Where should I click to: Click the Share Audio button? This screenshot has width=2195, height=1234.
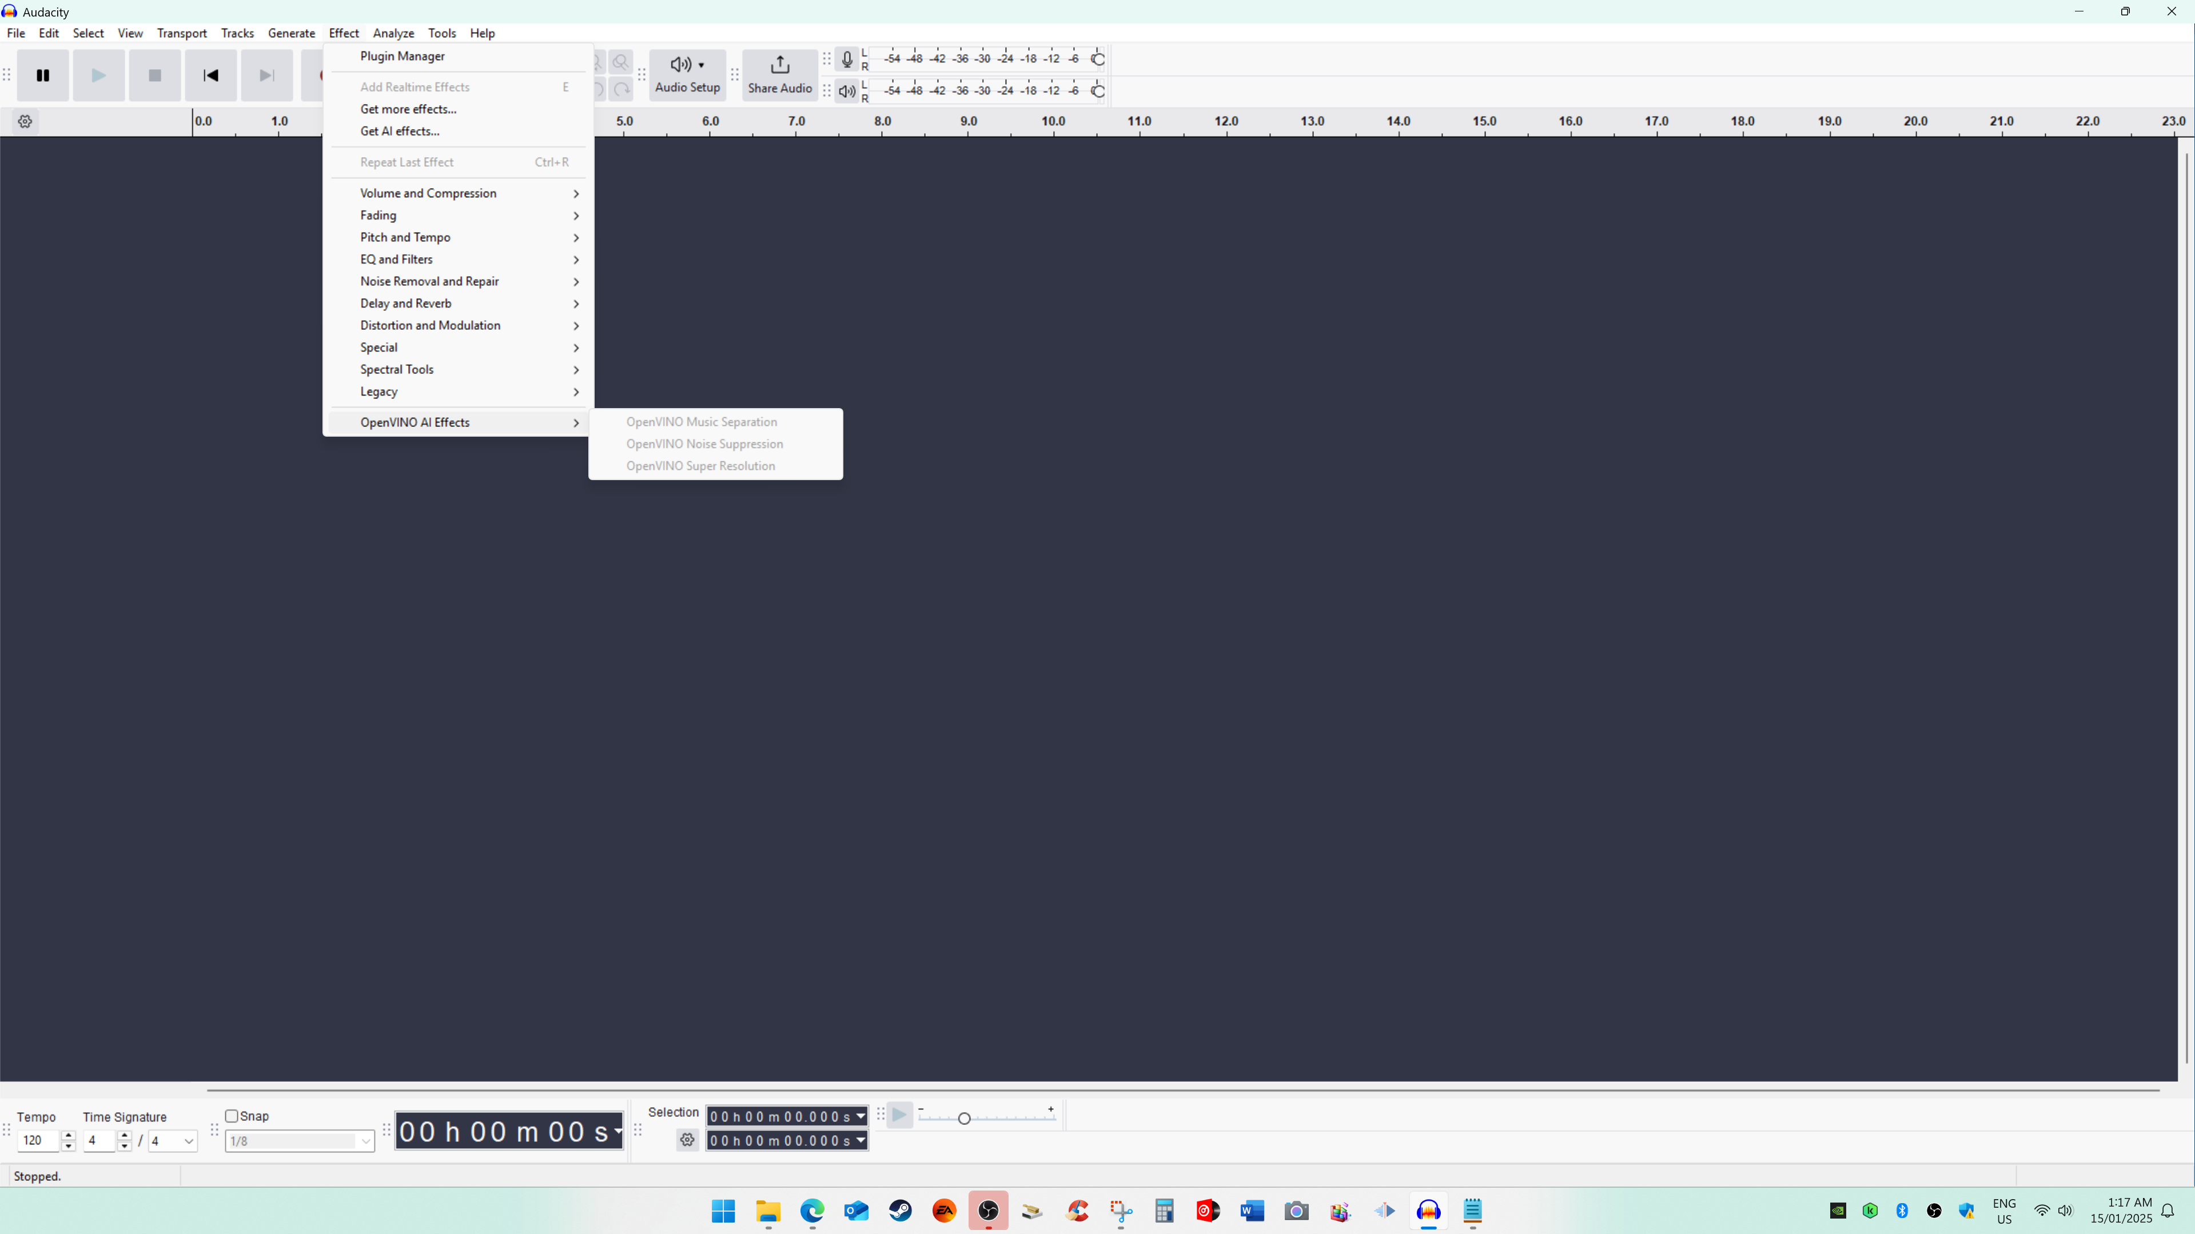click(779, 75)
